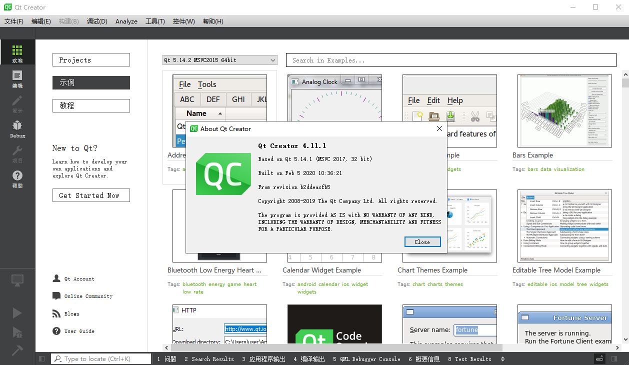629x365 pixels.
Task: Show the 3 应用程序输出 pane
Action: pos(264,359)
